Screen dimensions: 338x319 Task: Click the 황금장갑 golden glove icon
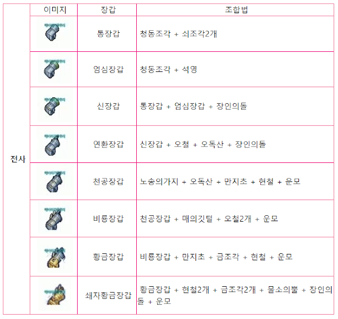(54, 257)
